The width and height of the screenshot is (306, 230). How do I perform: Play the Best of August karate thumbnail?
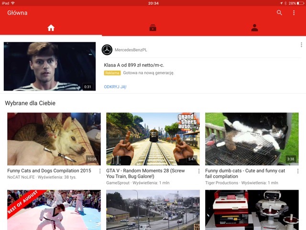pyautogui.click(x=54, y=210)
